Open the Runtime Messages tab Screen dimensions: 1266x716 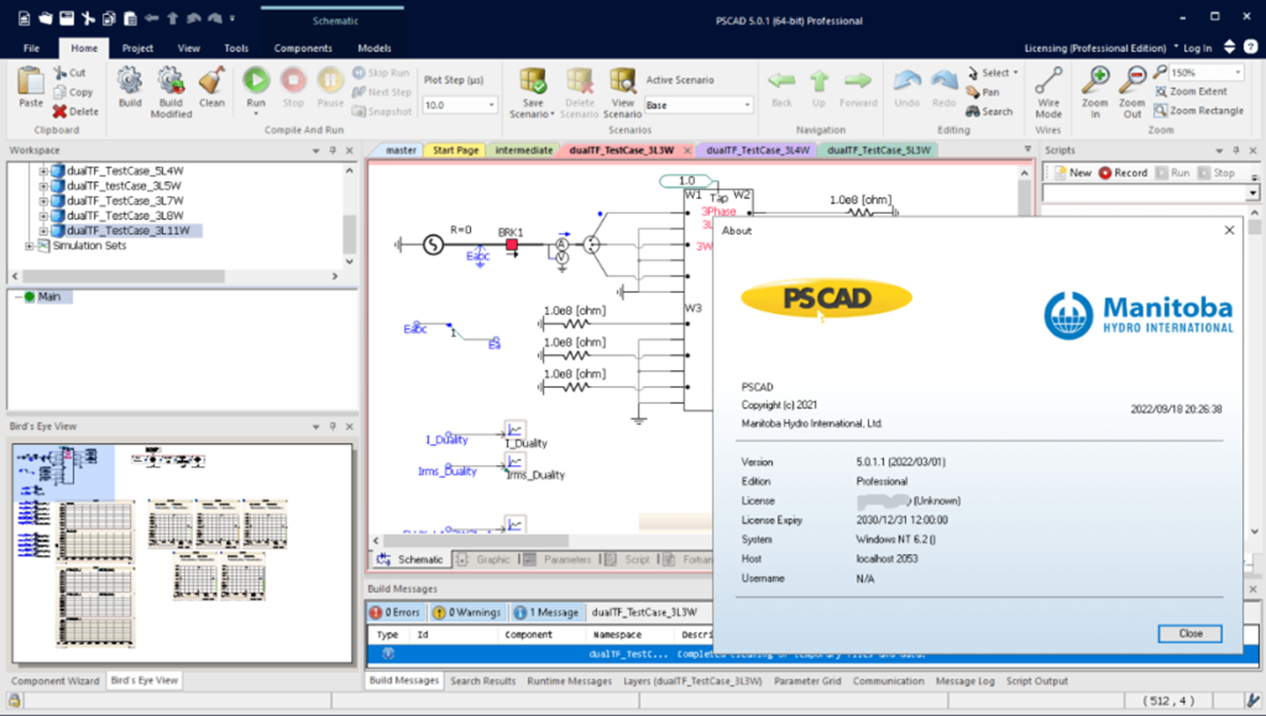click(569, 681)
